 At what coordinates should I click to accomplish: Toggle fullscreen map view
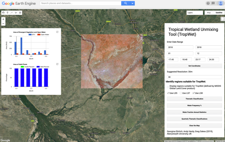223,19
